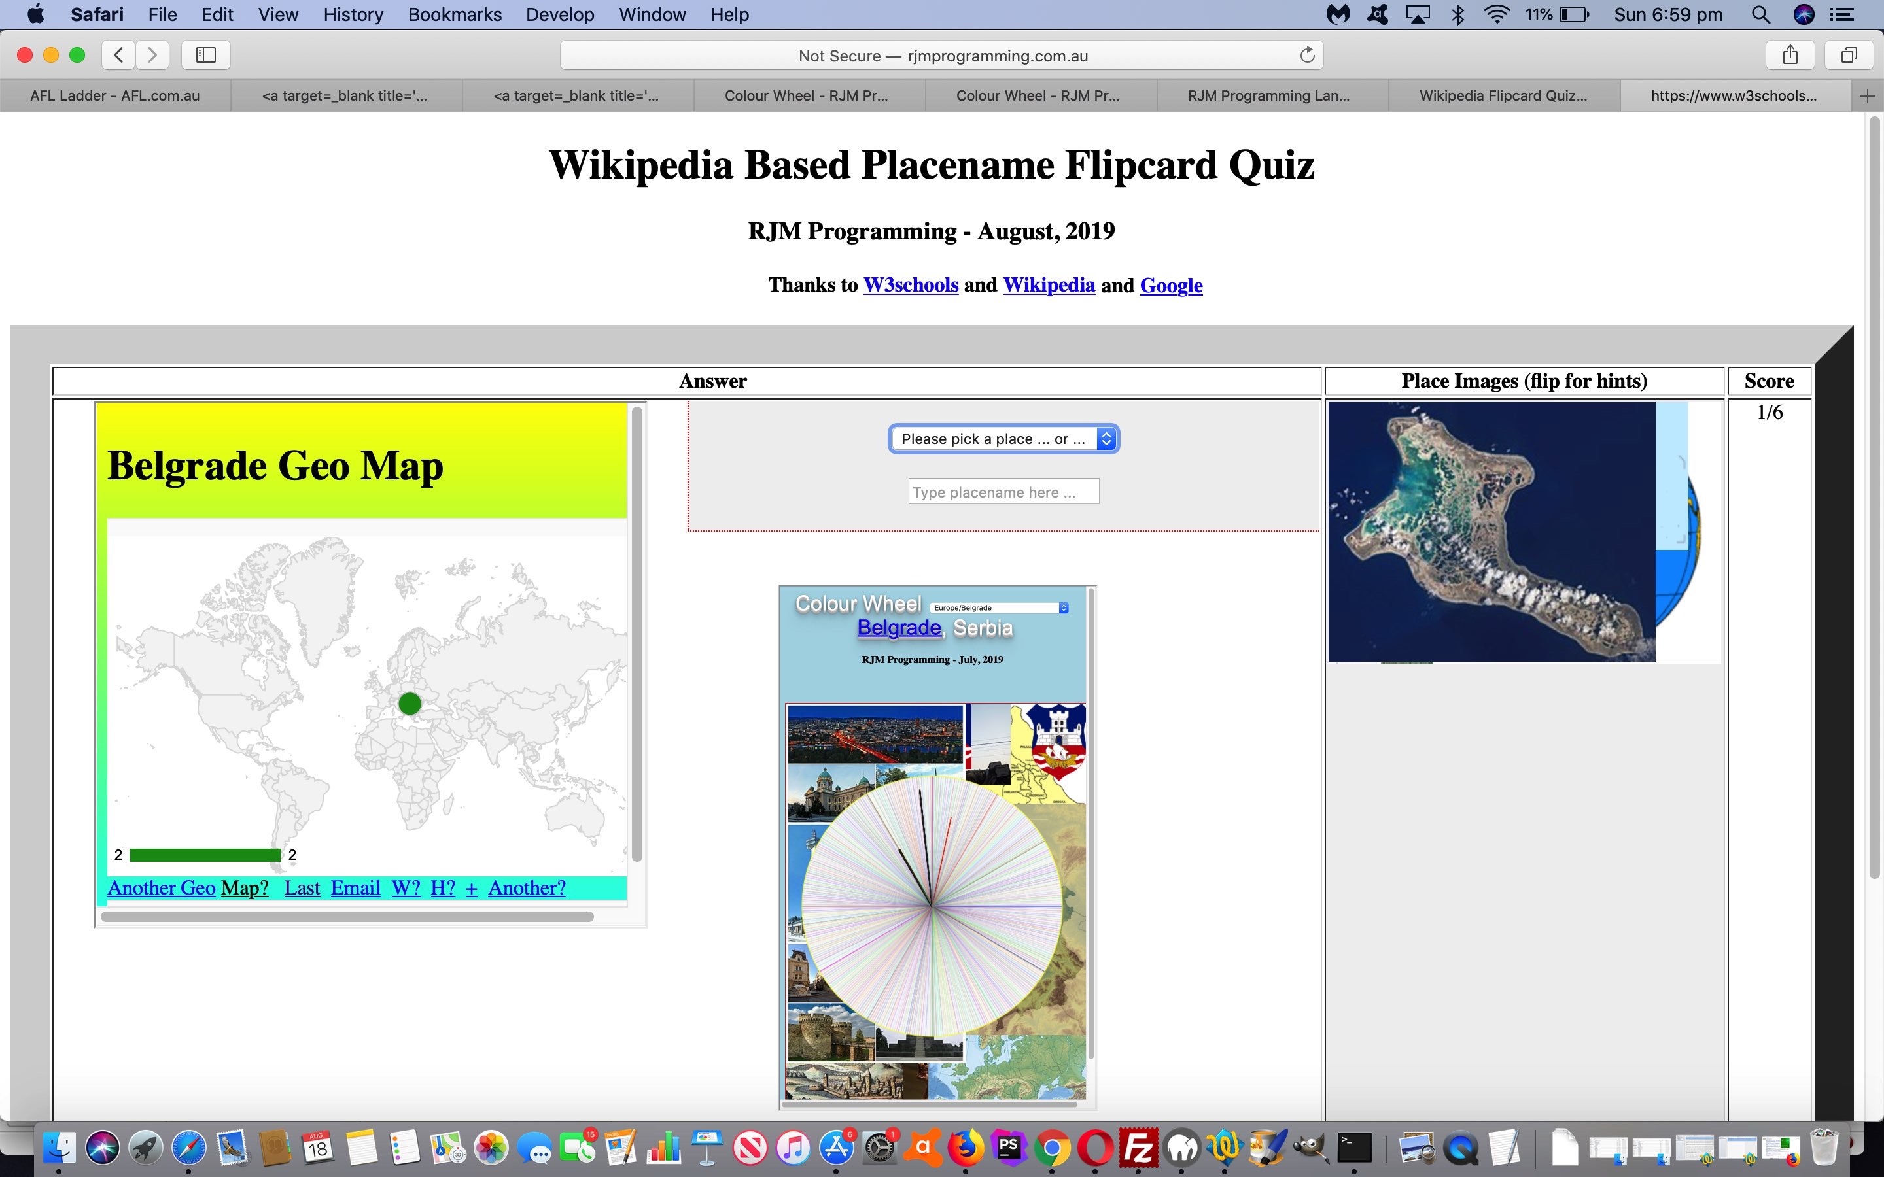Image resolution: width=1884 pixels, height=1177 pixels.
Task: Open the App Store from the Dock
Action: (x=836, y=1147)
